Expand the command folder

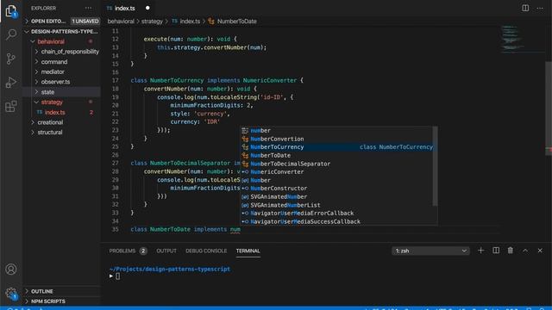pyautogui.click(x=61, y=62)
